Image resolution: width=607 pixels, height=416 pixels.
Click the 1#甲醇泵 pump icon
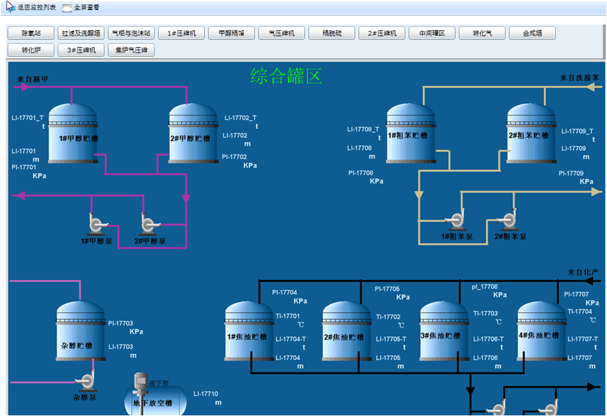point(96,224)
